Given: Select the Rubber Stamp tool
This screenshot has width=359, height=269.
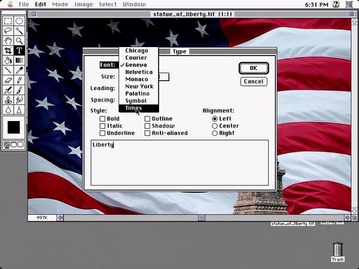Looking at the screenshot, I should (8, 100).
